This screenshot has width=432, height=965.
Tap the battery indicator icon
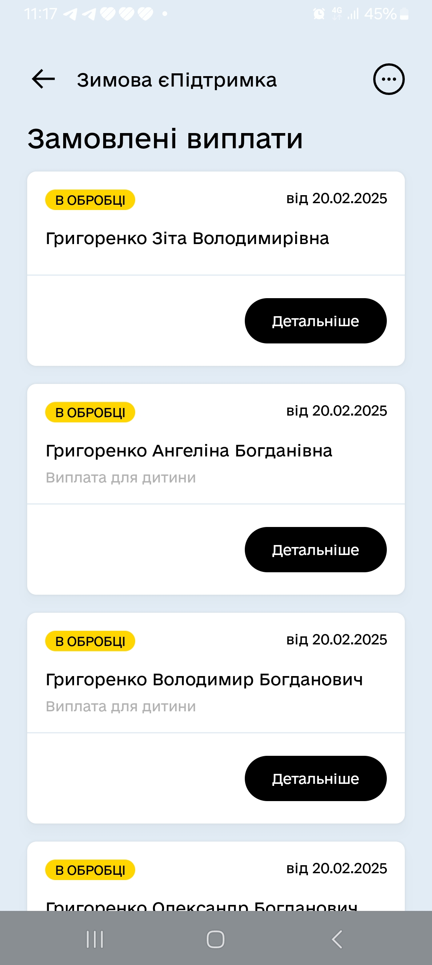(x=404, y=14)
